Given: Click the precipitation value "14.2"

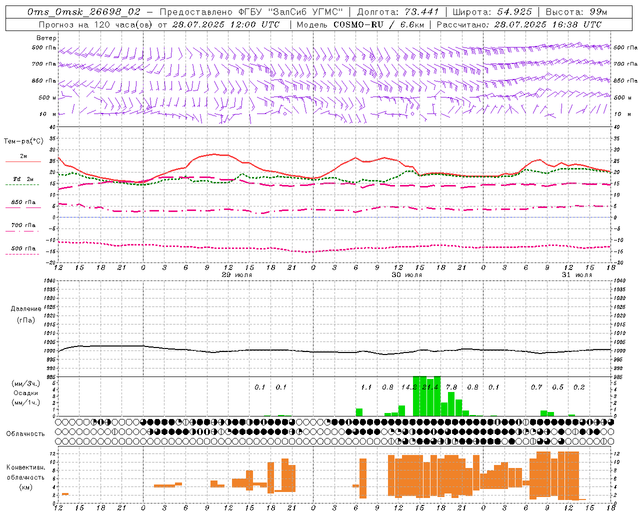Looking at the screenshot, I should (409, 387).
